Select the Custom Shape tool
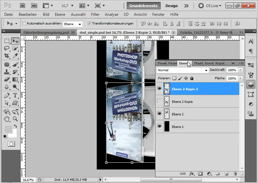Image resolution: width=258 pixels, height=183 pixels. point(15,103)
